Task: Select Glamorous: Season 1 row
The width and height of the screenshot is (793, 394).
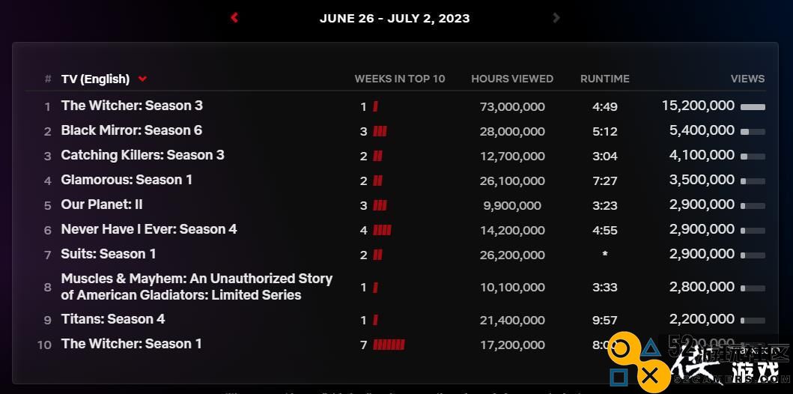Action: pos(395,180)
